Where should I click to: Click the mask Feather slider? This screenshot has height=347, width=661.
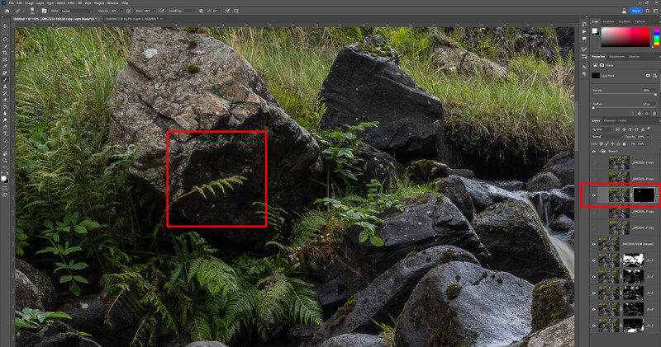point(625,108)
